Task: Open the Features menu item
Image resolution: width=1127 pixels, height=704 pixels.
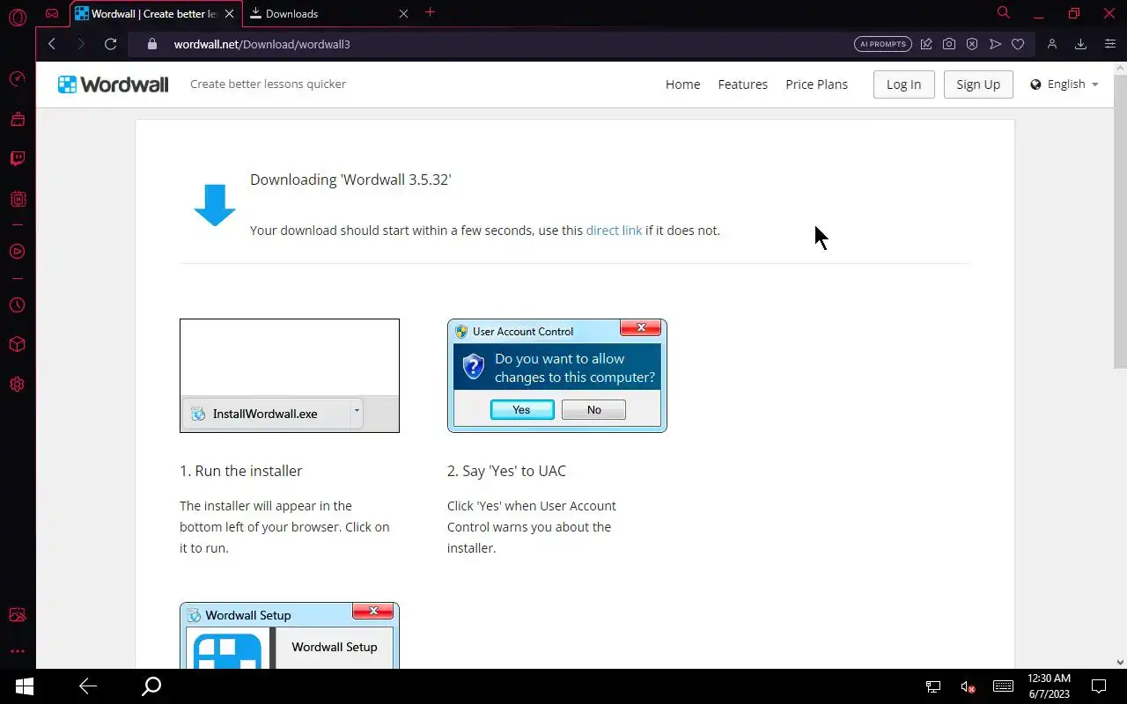Action: pyautogui.click(x=743, y=84)
